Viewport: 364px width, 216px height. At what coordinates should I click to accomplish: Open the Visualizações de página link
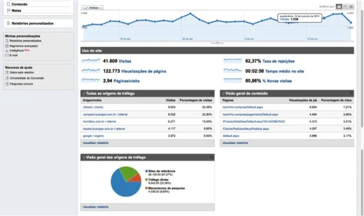(144, 71)
